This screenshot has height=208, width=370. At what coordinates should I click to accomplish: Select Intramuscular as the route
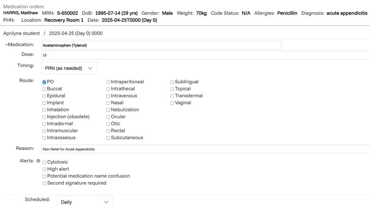(44, 131)
